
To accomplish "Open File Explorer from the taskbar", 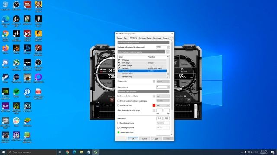I will pos(81,152).
